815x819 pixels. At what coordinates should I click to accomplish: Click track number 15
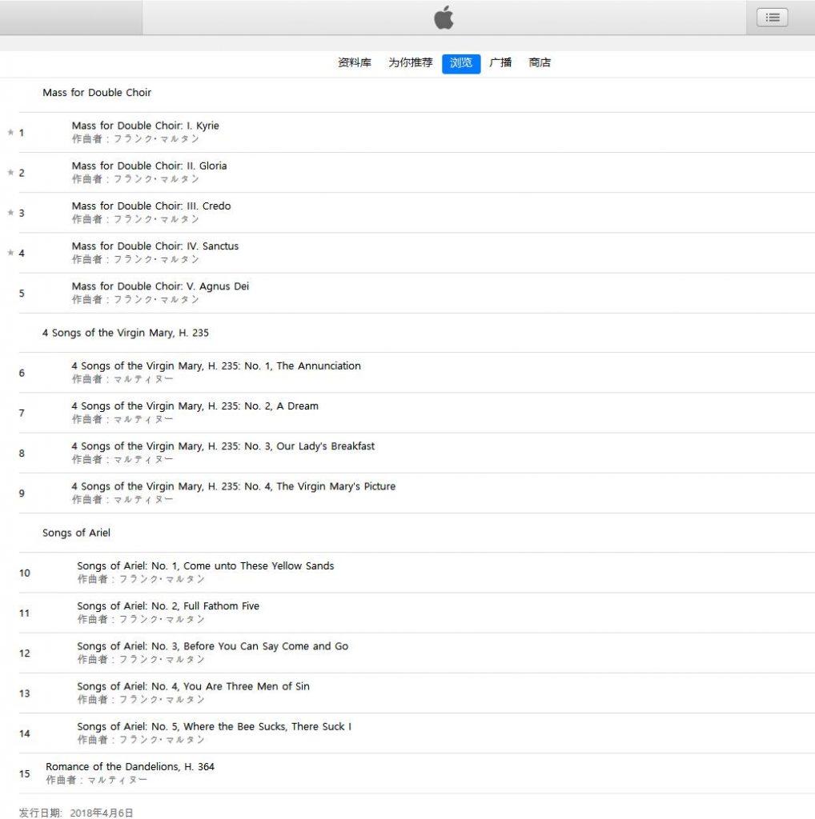(x=25, y=774)
